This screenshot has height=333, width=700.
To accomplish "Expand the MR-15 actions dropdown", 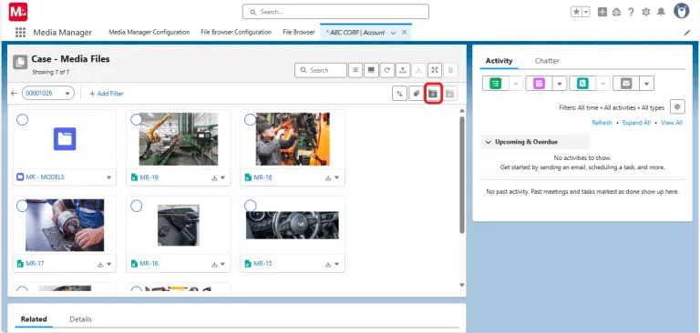I will click(336, 264).
